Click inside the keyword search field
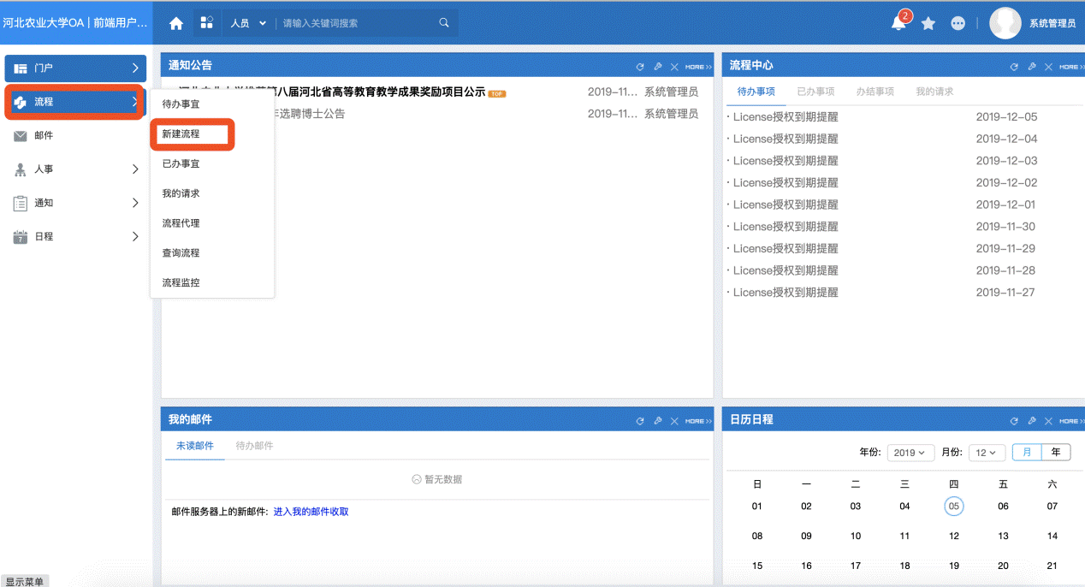1085x587 pixels. point(359,23)
